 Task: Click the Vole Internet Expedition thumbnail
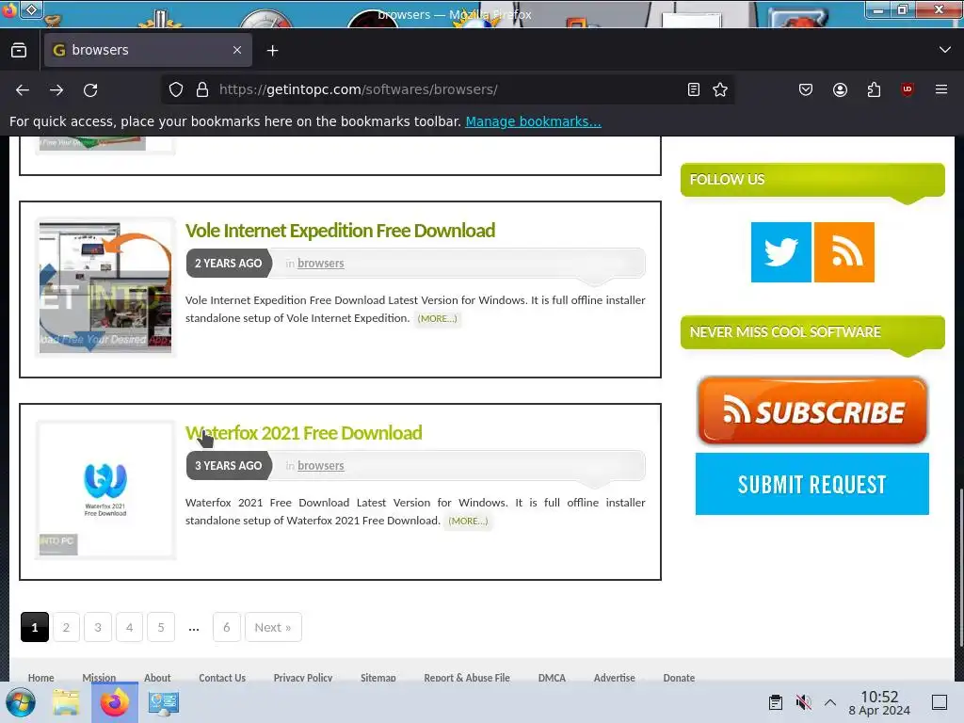tap(105, 288)
